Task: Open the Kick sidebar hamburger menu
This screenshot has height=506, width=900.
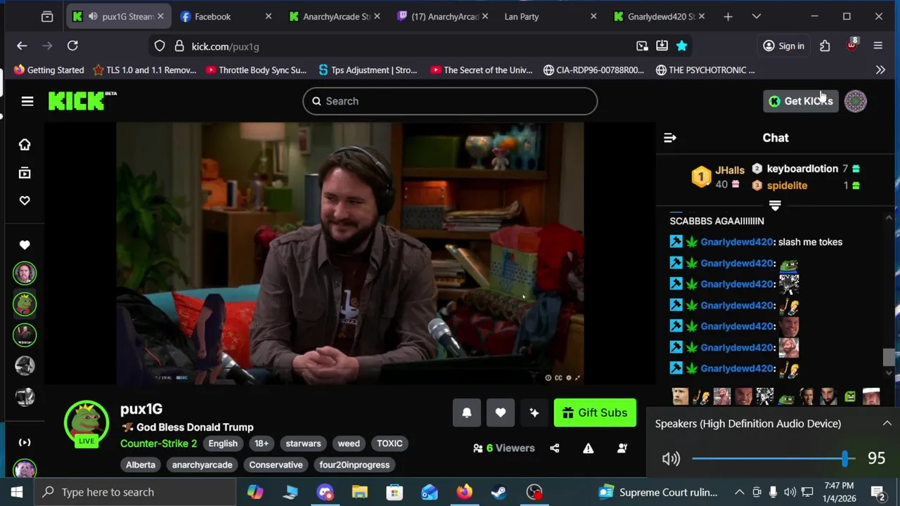Action: (27, 101)
